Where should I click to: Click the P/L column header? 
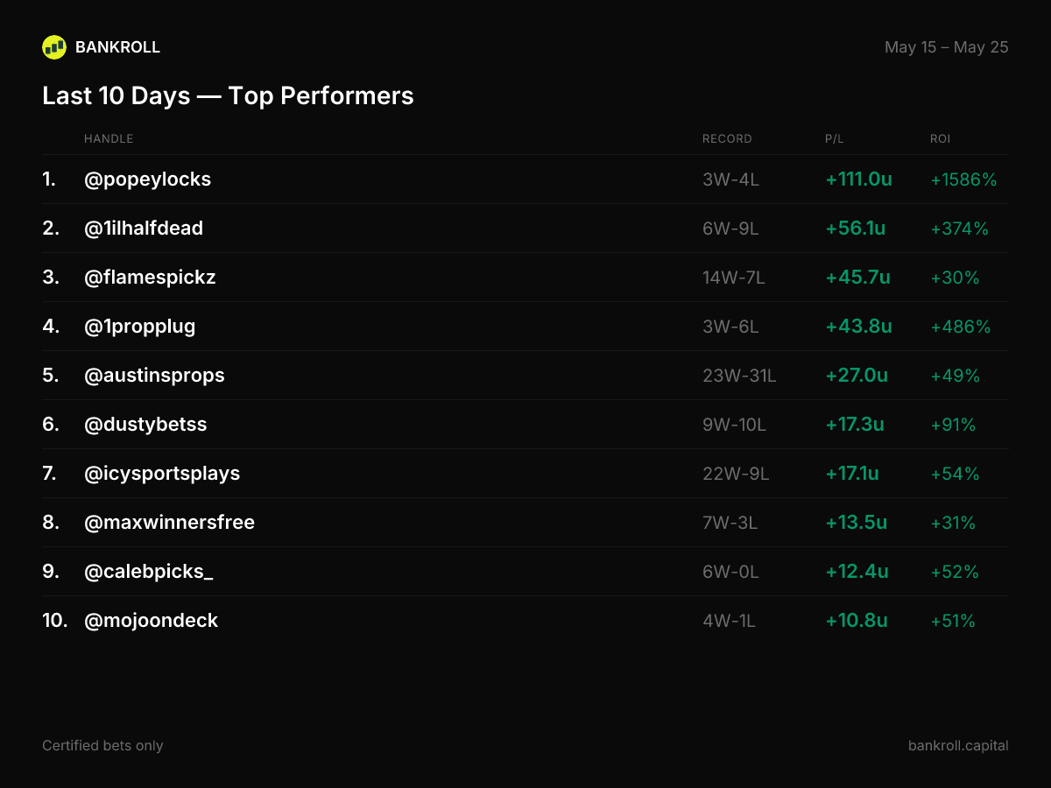tap(835, 139)
